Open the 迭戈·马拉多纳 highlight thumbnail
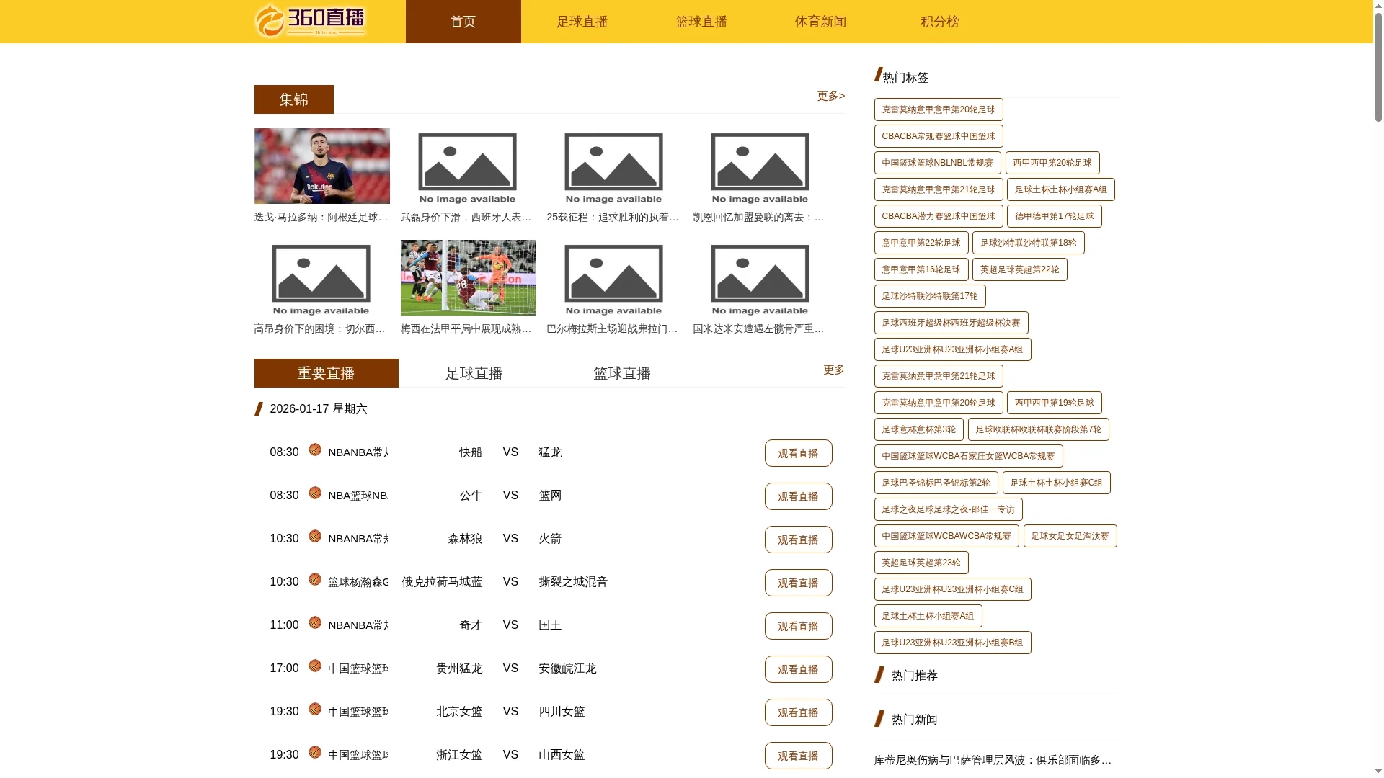 pos(321,166)
